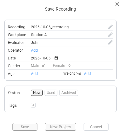Add the Weight value
Image resolution: width=121 pixels, height=136 pixels.
click(87, 74)
